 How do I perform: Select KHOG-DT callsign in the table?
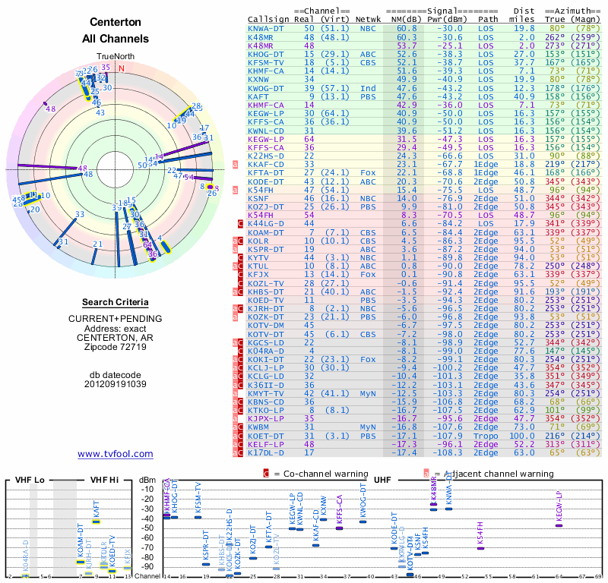coord(266,54)
